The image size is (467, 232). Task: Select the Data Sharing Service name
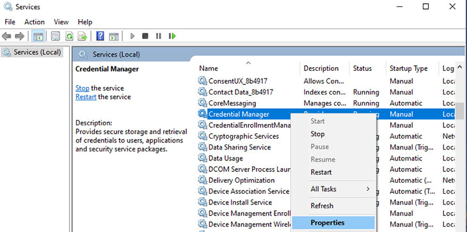pos(239,147)
